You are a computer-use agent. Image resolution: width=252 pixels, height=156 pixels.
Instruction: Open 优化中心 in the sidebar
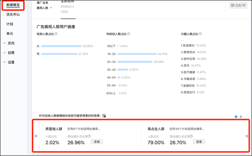pyautogui.click(x=13, y=15)
